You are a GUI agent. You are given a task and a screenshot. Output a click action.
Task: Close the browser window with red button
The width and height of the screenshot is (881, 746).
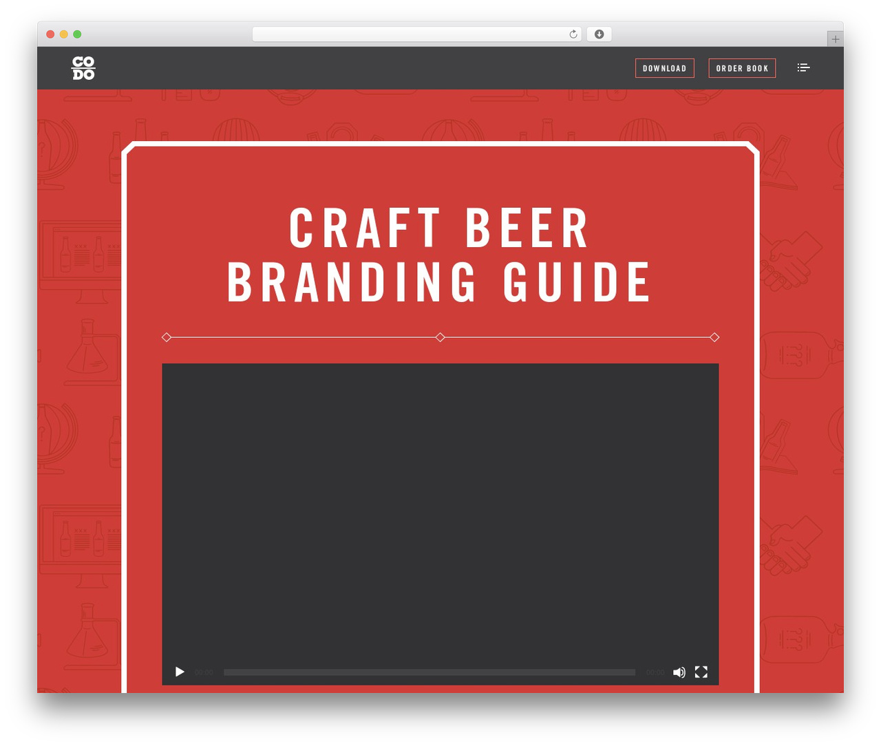click(x=50, y=34)
